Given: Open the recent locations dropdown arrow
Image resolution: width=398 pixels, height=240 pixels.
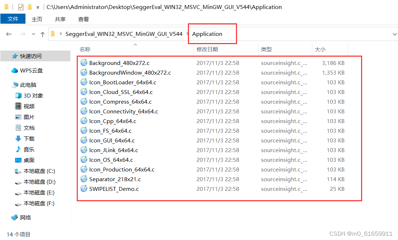Looking at the screenshot, I should point(33,34).
